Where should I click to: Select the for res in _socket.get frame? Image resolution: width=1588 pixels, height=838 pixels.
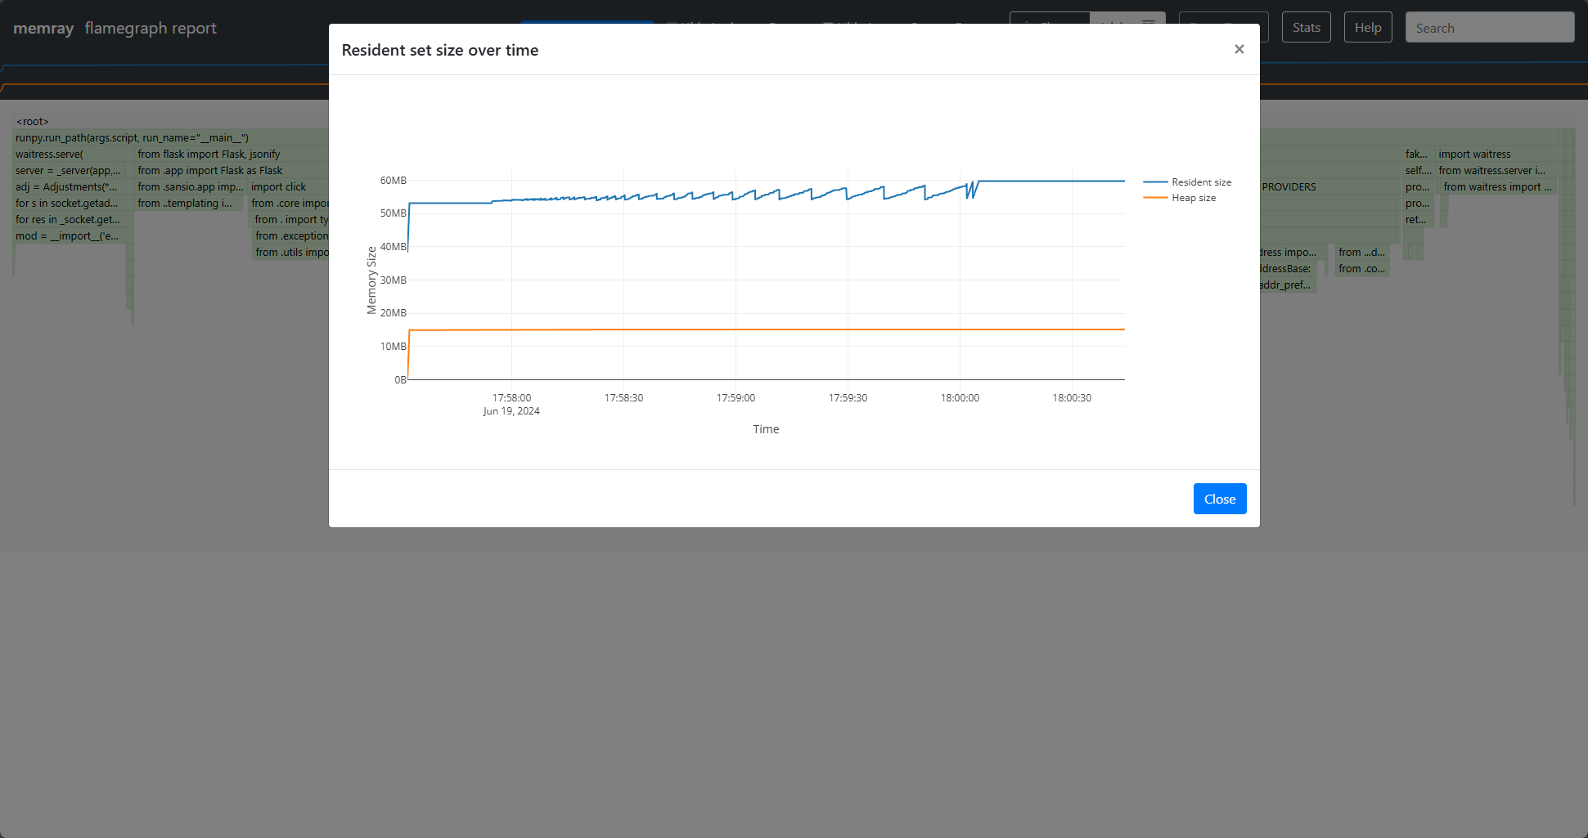[70, 220]
